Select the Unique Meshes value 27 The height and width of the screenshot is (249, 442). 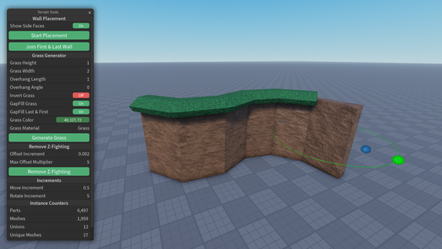point(86,235)
